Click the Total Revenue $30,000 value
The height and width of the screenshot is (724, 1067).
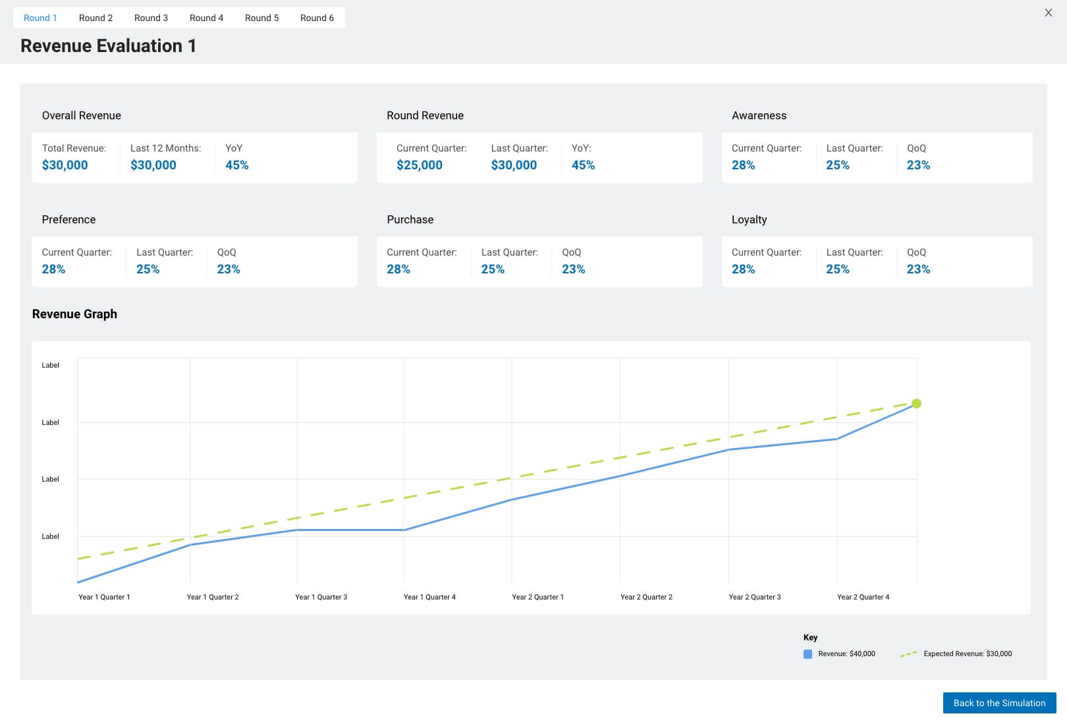(65, 165)
